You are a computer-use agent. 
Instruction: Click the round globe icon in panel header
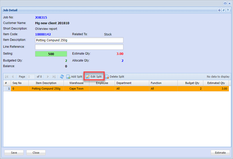click(219, 10)
